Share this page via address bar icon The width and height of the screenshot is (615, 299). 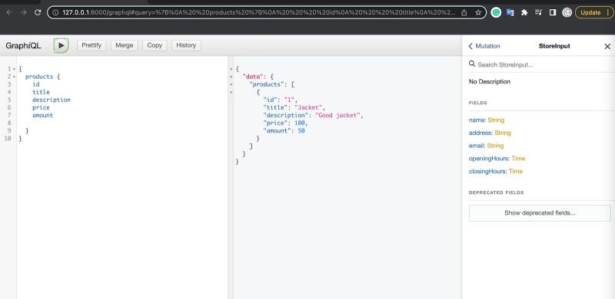tap(464, 12)
